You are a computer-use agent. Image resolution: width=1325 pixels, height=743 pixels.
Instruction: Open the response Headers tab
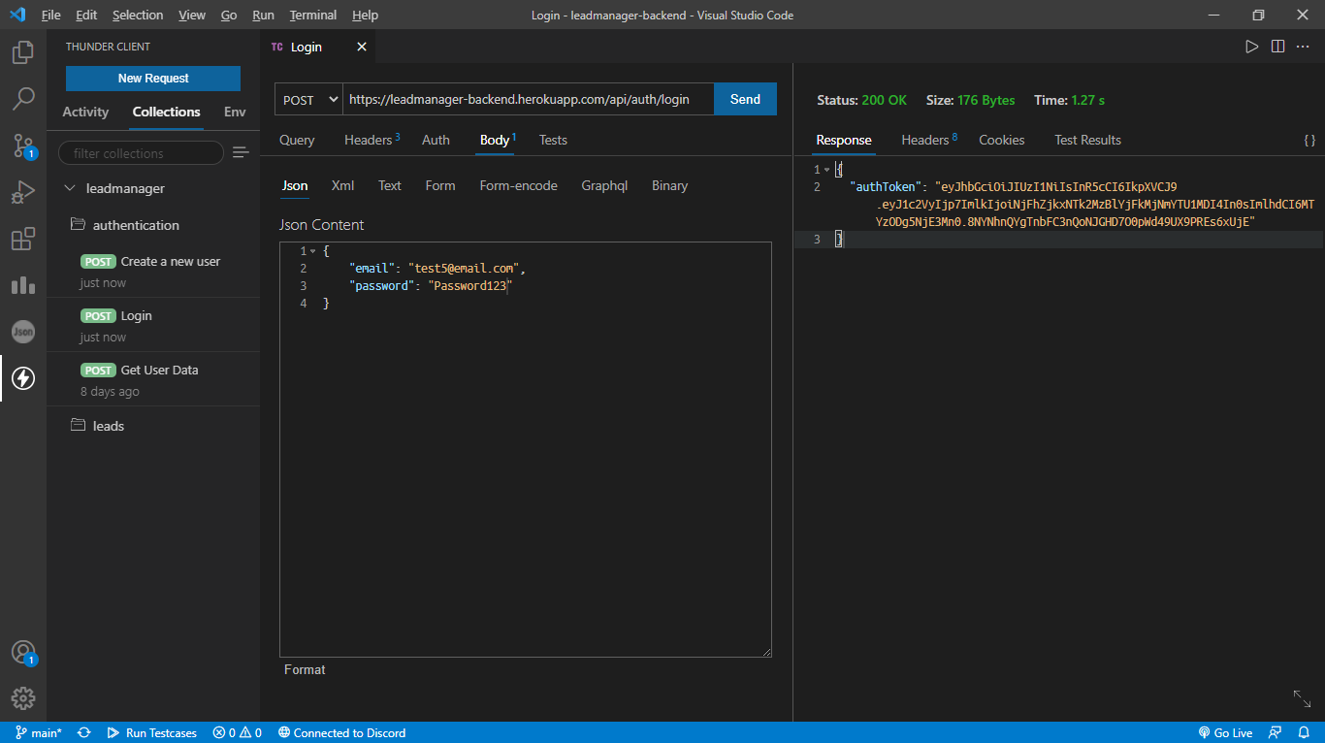(x=928, y=140)
